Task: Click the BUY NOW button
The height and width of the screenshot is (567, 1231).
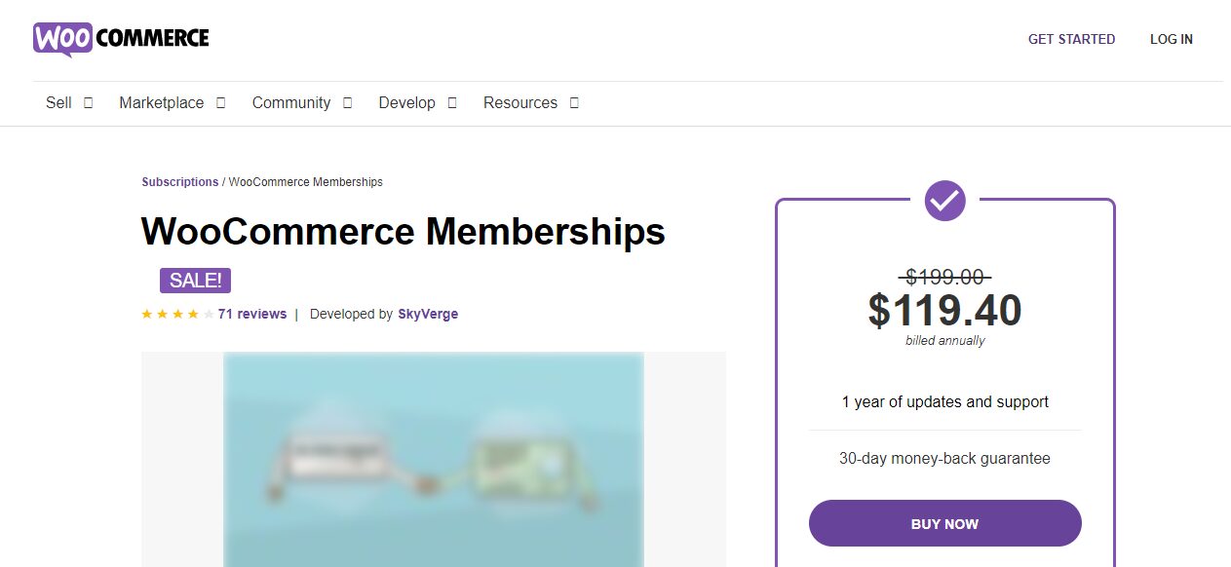Action: [943, 523]
